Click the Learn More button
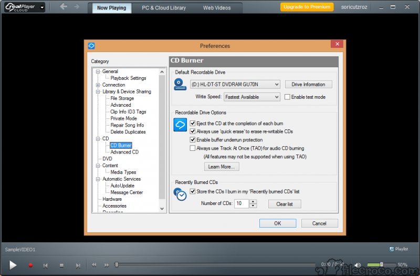Screen dimensions: 420x276 [x=222, y=167]
